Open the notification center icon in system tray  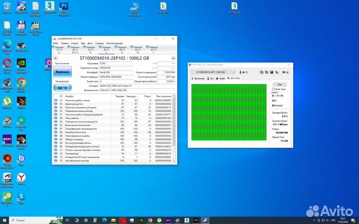pyautogui.click(x=354, y=221)
